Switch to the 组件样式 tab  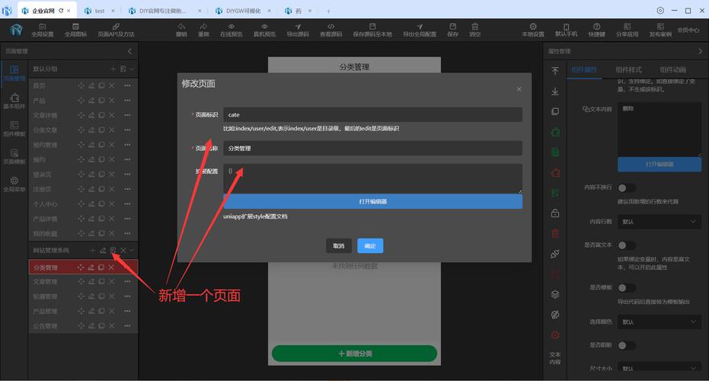(628, 70)
